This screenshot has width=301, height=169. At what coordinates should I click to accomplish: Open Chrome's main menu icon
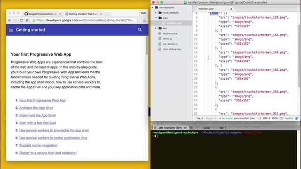click(x=145, y=20)
